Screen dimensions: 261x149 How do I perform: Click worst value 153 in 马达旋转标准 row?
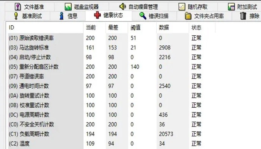pos(113,48)
